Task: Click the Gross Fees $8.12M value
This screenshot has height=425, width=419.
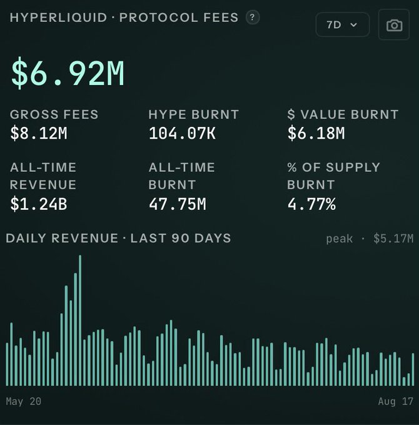Action: point(39,133)
